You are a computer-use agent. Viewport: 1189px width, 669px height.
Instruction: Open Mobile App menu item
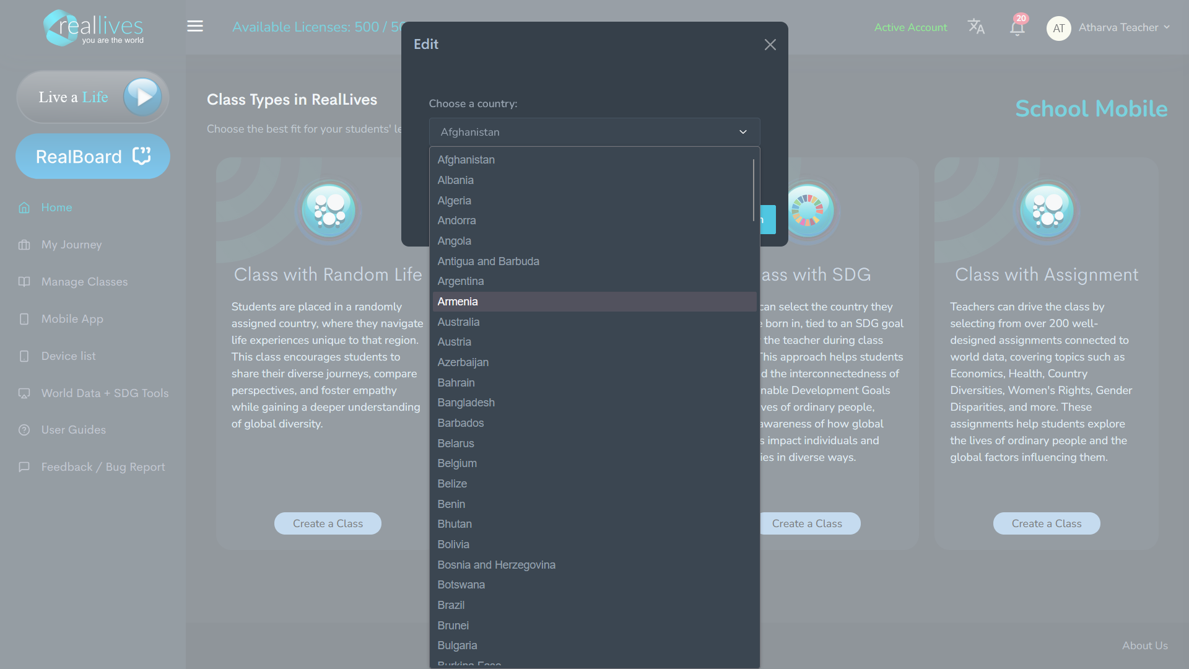point(72,319)
